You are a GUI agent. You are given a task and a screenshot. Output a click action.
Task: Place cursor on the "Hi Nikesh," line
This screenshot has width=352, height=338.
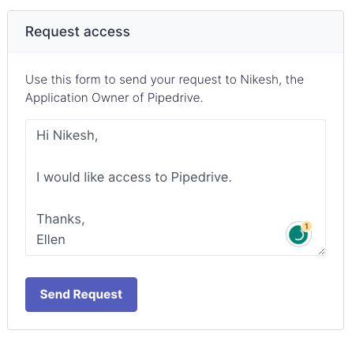(67, 136)
